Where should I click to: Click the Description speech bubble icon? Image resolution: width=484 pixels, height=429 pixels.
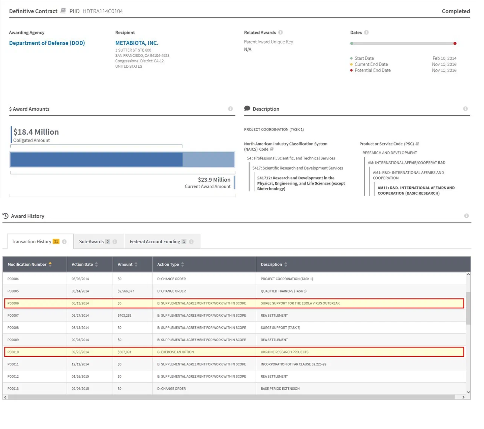247,109
